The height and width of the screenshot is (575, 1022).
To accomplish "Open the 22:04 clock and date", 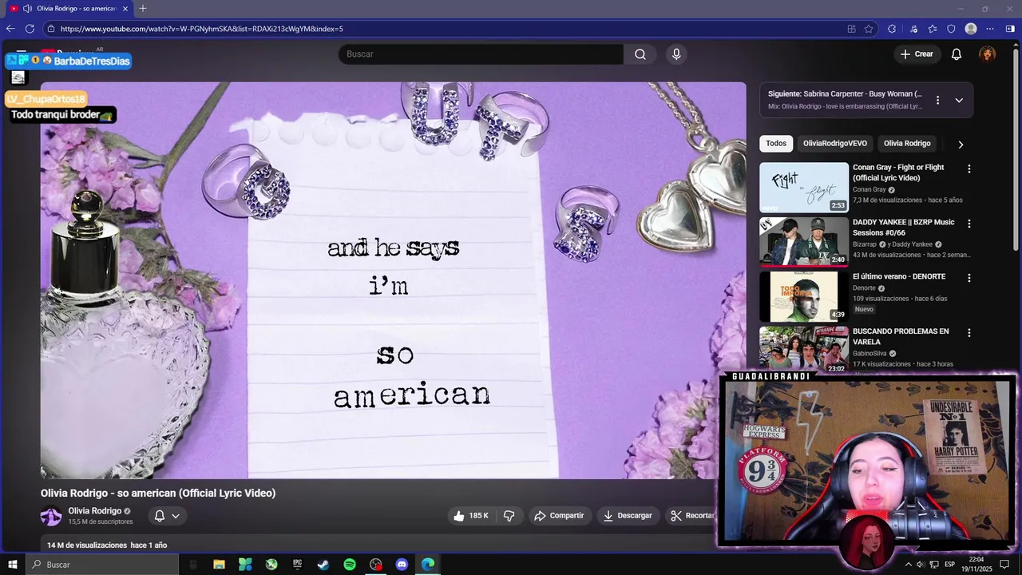I will tap(976, 565).
